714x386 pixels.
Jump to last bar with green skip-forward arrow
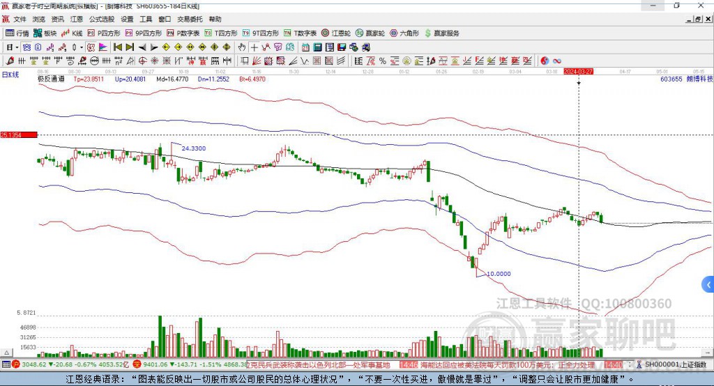point(130,47)
